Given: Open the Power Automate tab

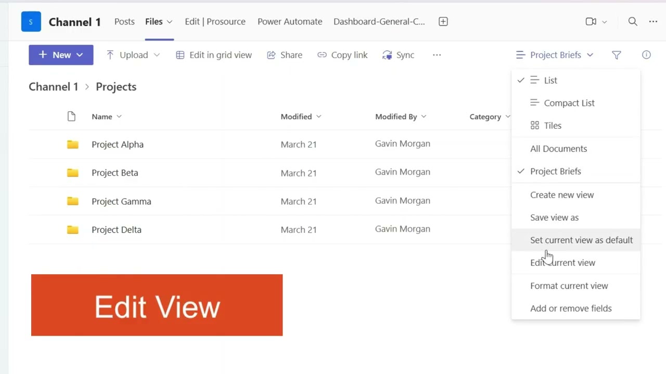Looking at the screenshot, I should point(290,22).
